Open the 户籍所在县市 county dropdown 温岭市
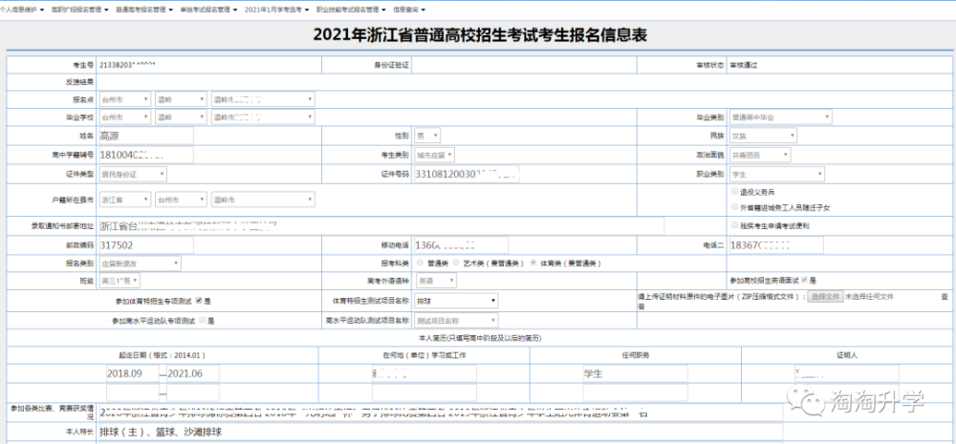956x444 pixels. 264,200
